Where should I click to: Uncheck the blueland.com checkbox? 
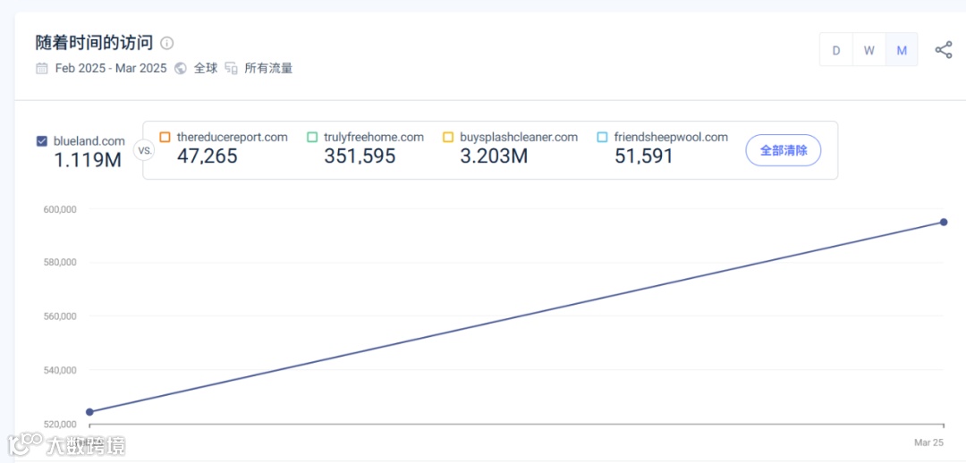point(42,141)
